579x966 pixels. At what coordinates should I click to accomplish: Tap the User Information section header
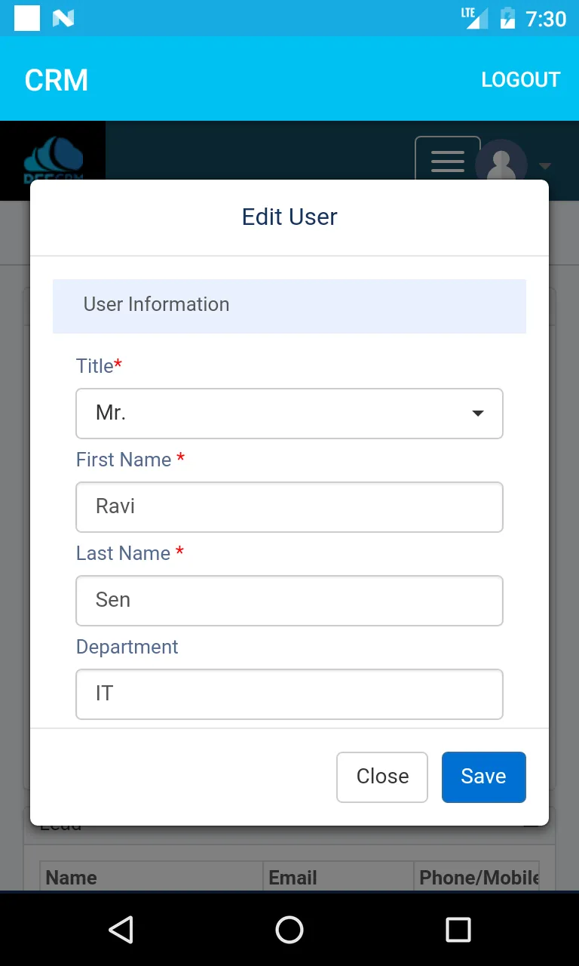[x=289, y=306]
